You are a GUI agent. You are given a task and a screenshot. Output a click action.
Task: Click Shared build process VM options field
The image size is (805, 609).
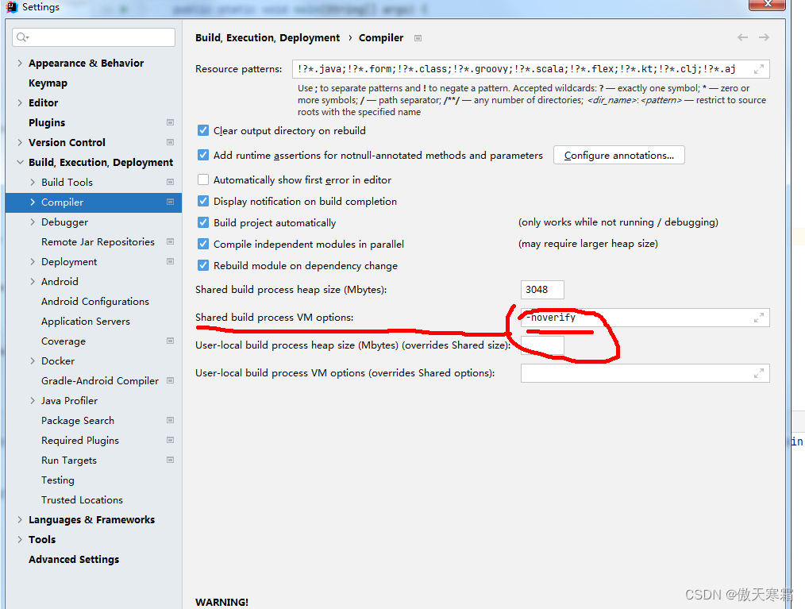pos(645,318)
